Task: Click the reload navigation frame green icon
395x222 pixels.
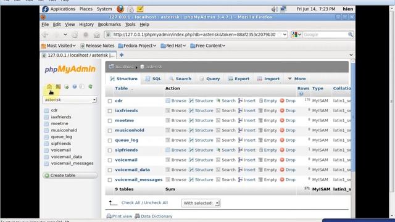Action: pyautogui.click(x=91, y=86)
